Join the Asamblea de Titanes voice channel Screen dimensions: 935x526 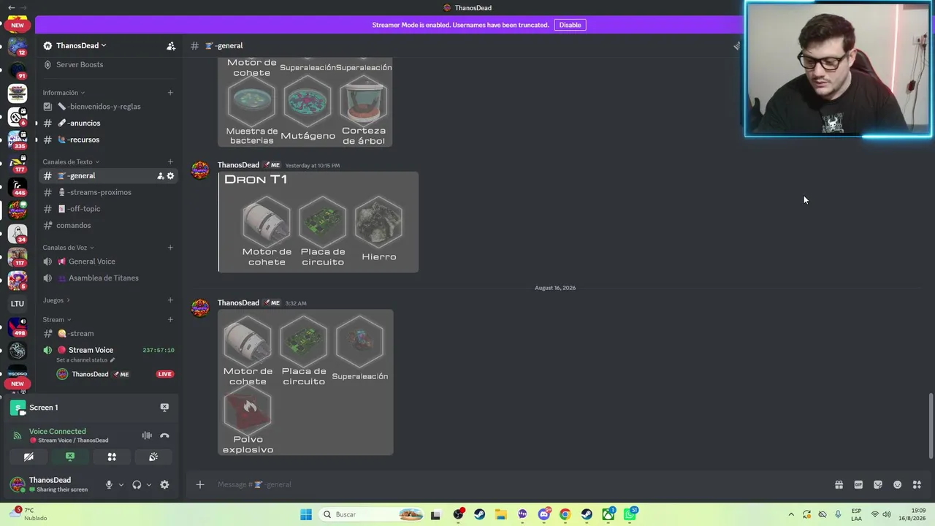110,278
